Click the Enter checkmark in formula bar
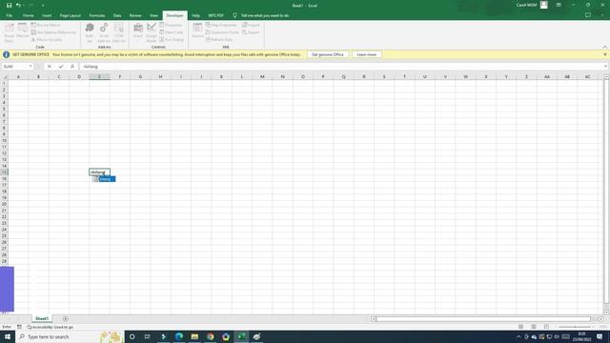The width and height of the screenshot is (610, 343). [61, 67]
